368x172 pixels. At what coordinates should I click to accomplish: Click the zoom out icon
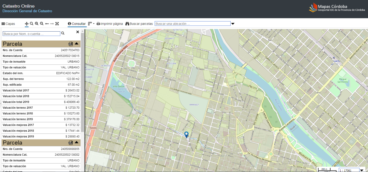click(x=42, y=24)
